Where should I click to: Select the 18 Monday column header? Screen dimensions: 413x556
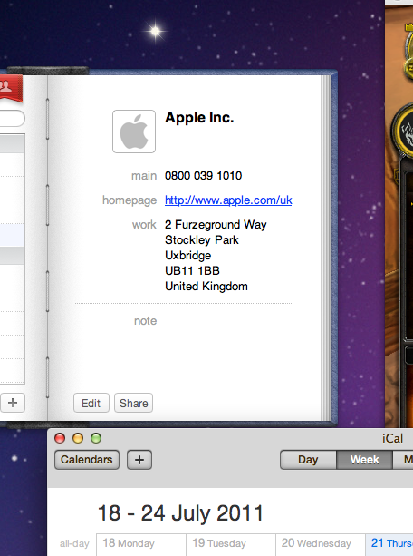(141, 543)
